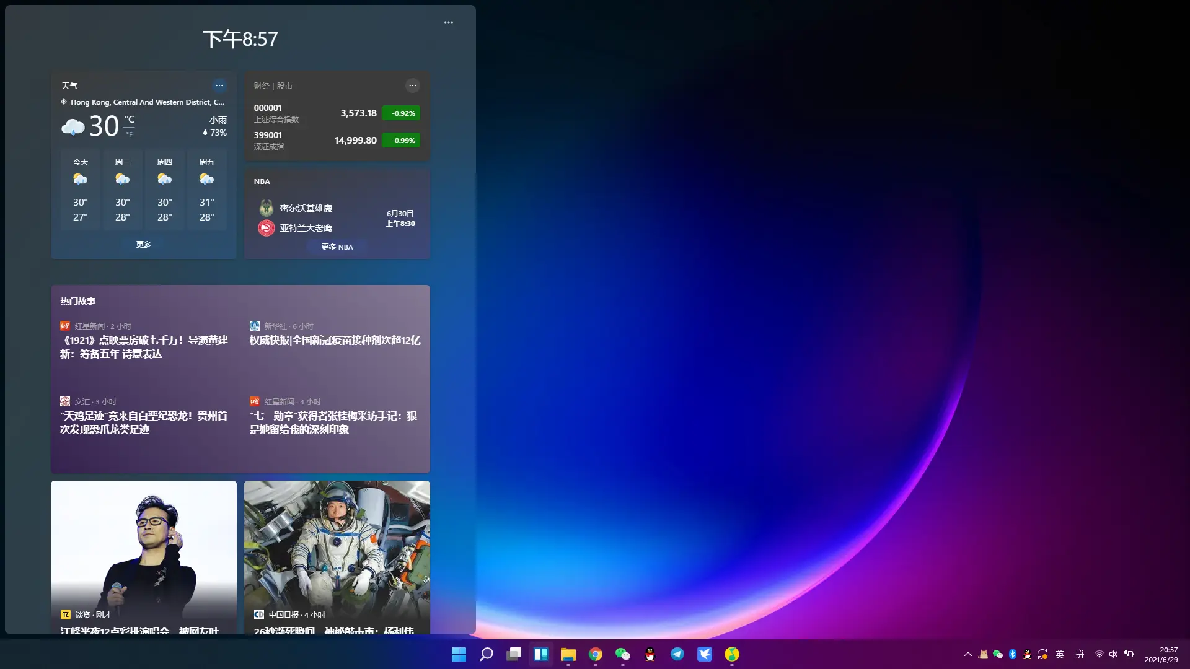
Task: Click the -0.92% change badge
Action: point(402,113)
